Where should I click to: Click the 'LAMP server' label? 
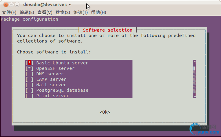51,79
